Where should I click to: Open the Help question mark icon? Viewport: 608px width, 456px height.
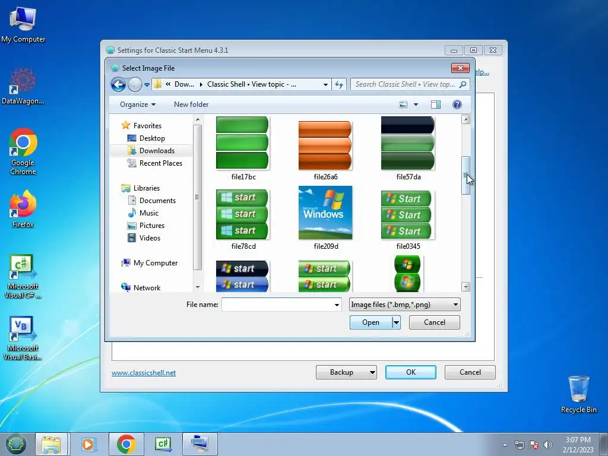(457, 104)
